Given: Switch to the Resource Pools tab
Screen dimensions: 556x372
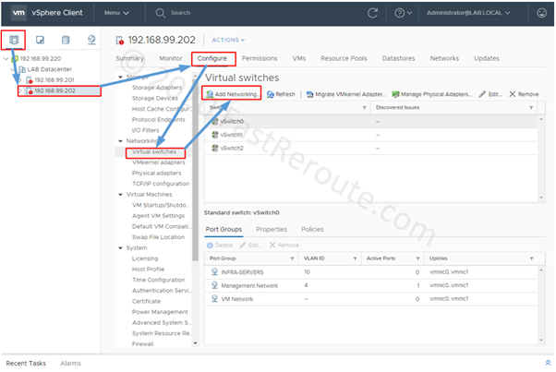Looking at the screenshot, I should pos(344,58).
